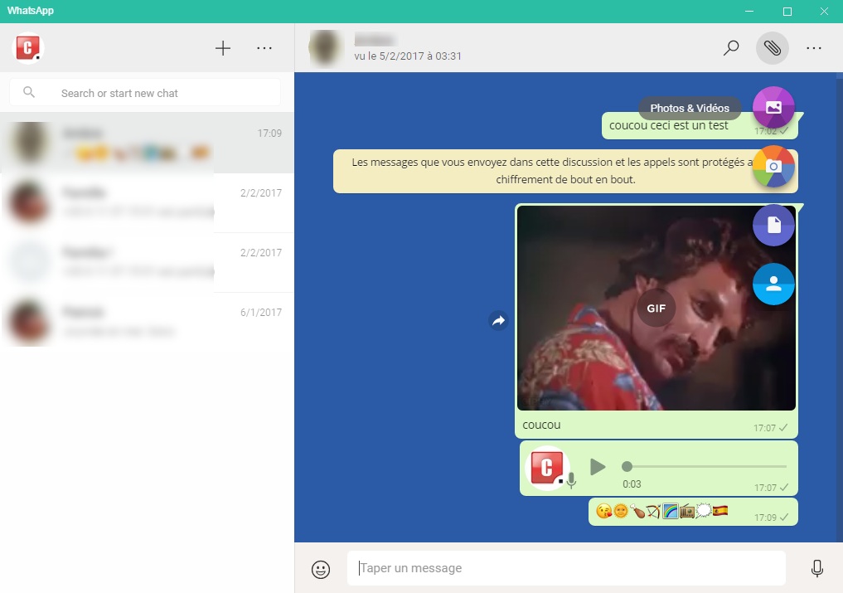Play the GIF in the chat
This screenshot has height=593, width=843.
656,308
